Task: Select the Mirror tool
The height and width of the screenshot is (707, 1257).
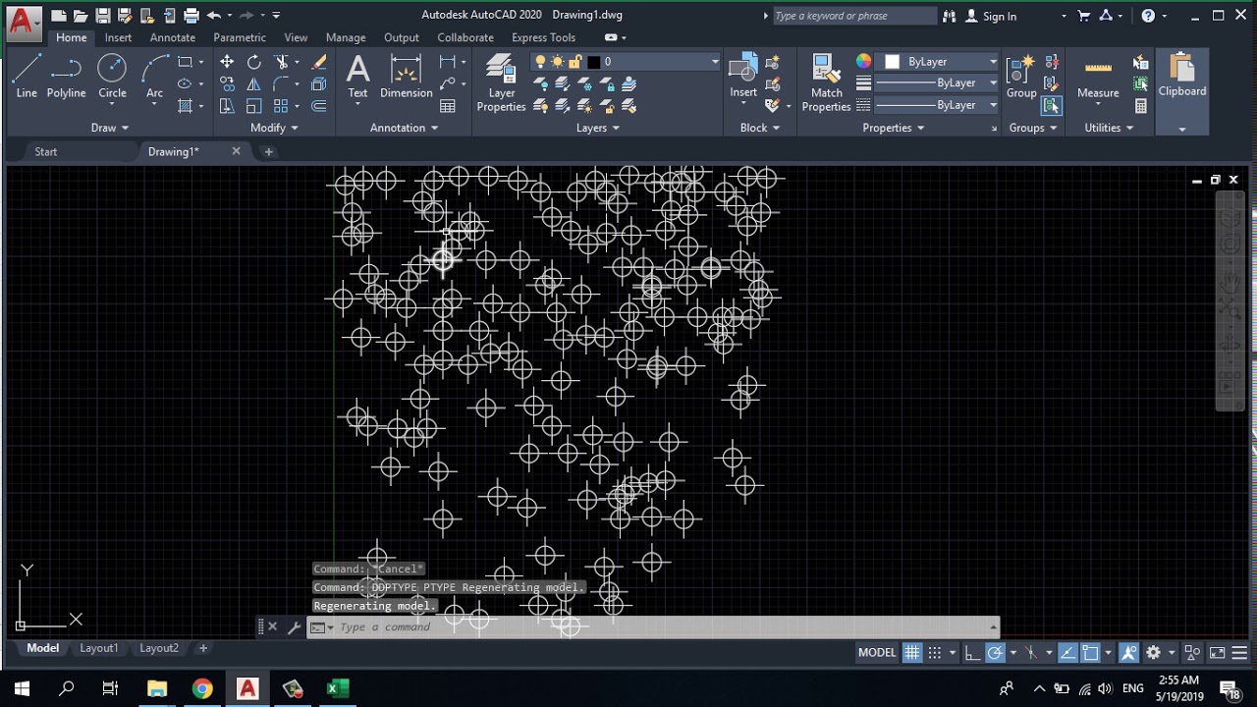Action: (254, 83)
